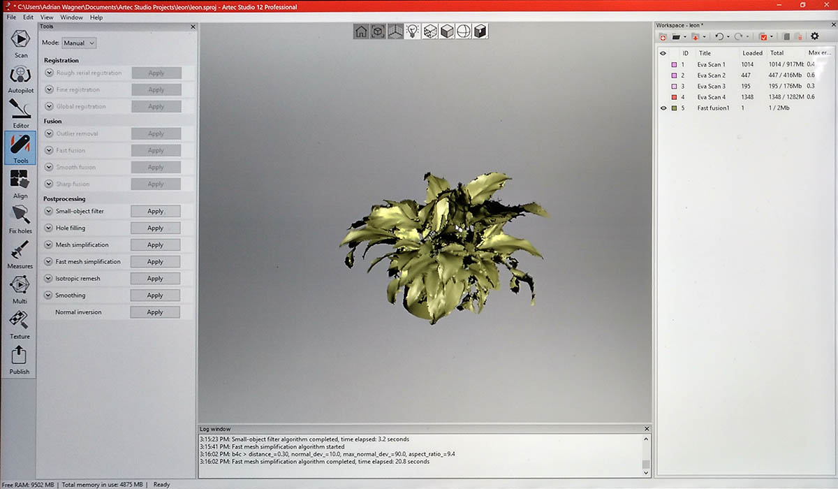Apply Fast mesh simplification
838x489 pixels.
pos(155,261)
